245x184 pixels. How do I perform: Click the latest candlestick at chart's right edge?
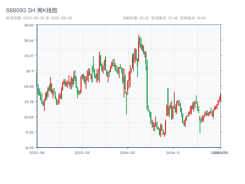pyautogui.click(x=221, y=97)
